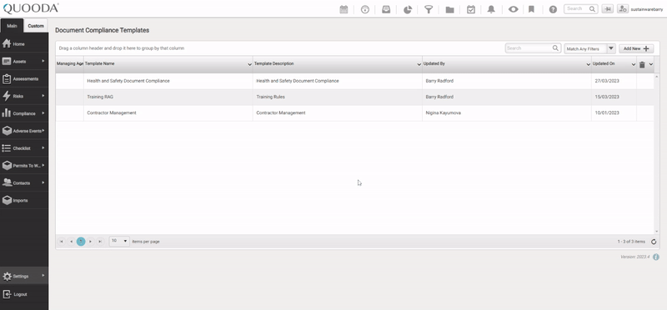
Task: Click the sustainwarebarry username
Action: pos(647,9)
